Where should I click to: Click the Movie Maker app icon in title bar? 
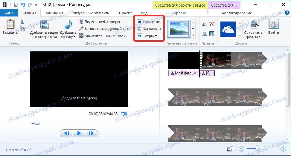coord(5,5)
